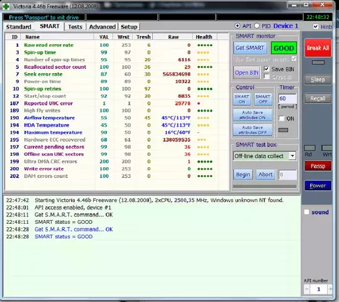Open the SMART tab
The image size is (339, 302).
50,26
